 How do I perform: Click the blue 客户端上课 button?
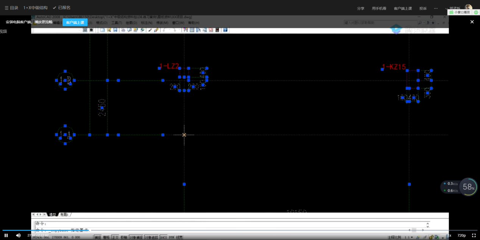75,22
